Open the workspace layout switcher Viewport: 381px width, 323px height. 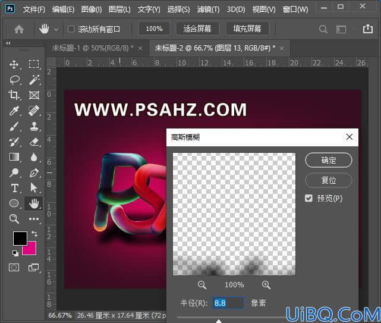341,29
